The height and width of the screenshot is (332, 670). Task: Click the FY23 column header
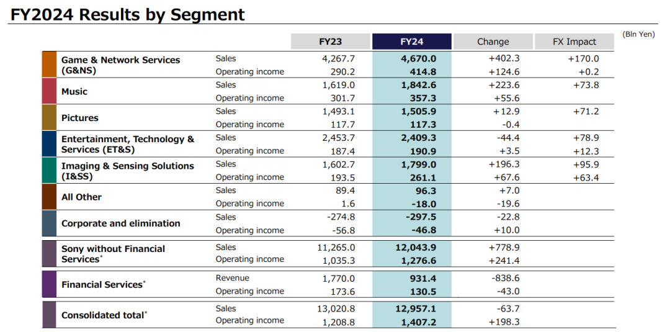(x=330, y=42)
